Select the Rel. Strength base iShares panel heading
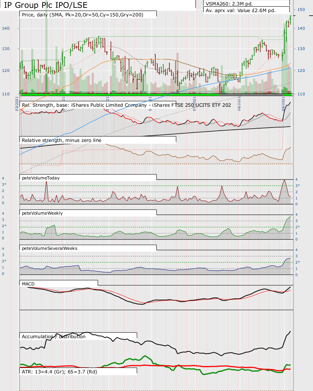This screenshot has height=391, width=313. [126, 105]
